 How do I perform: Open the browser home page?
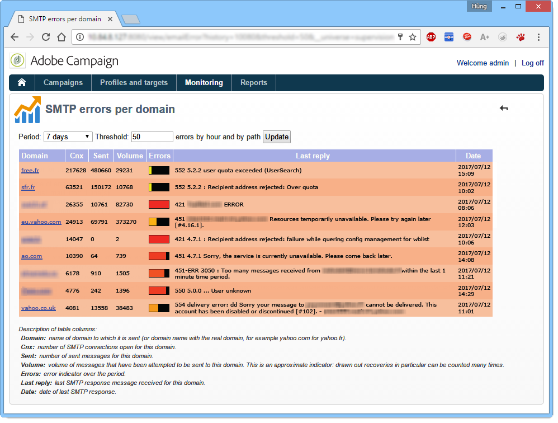[x=62, y=37]
